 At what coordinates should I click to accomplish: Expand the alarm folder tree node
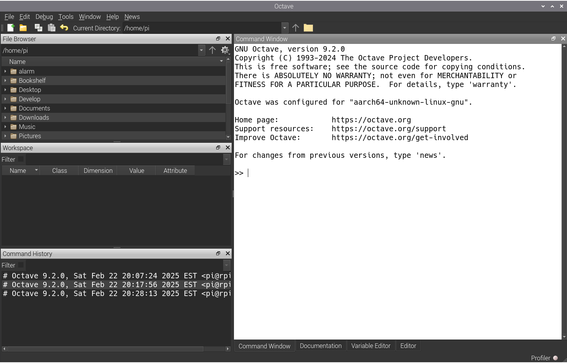coord(5,71)
